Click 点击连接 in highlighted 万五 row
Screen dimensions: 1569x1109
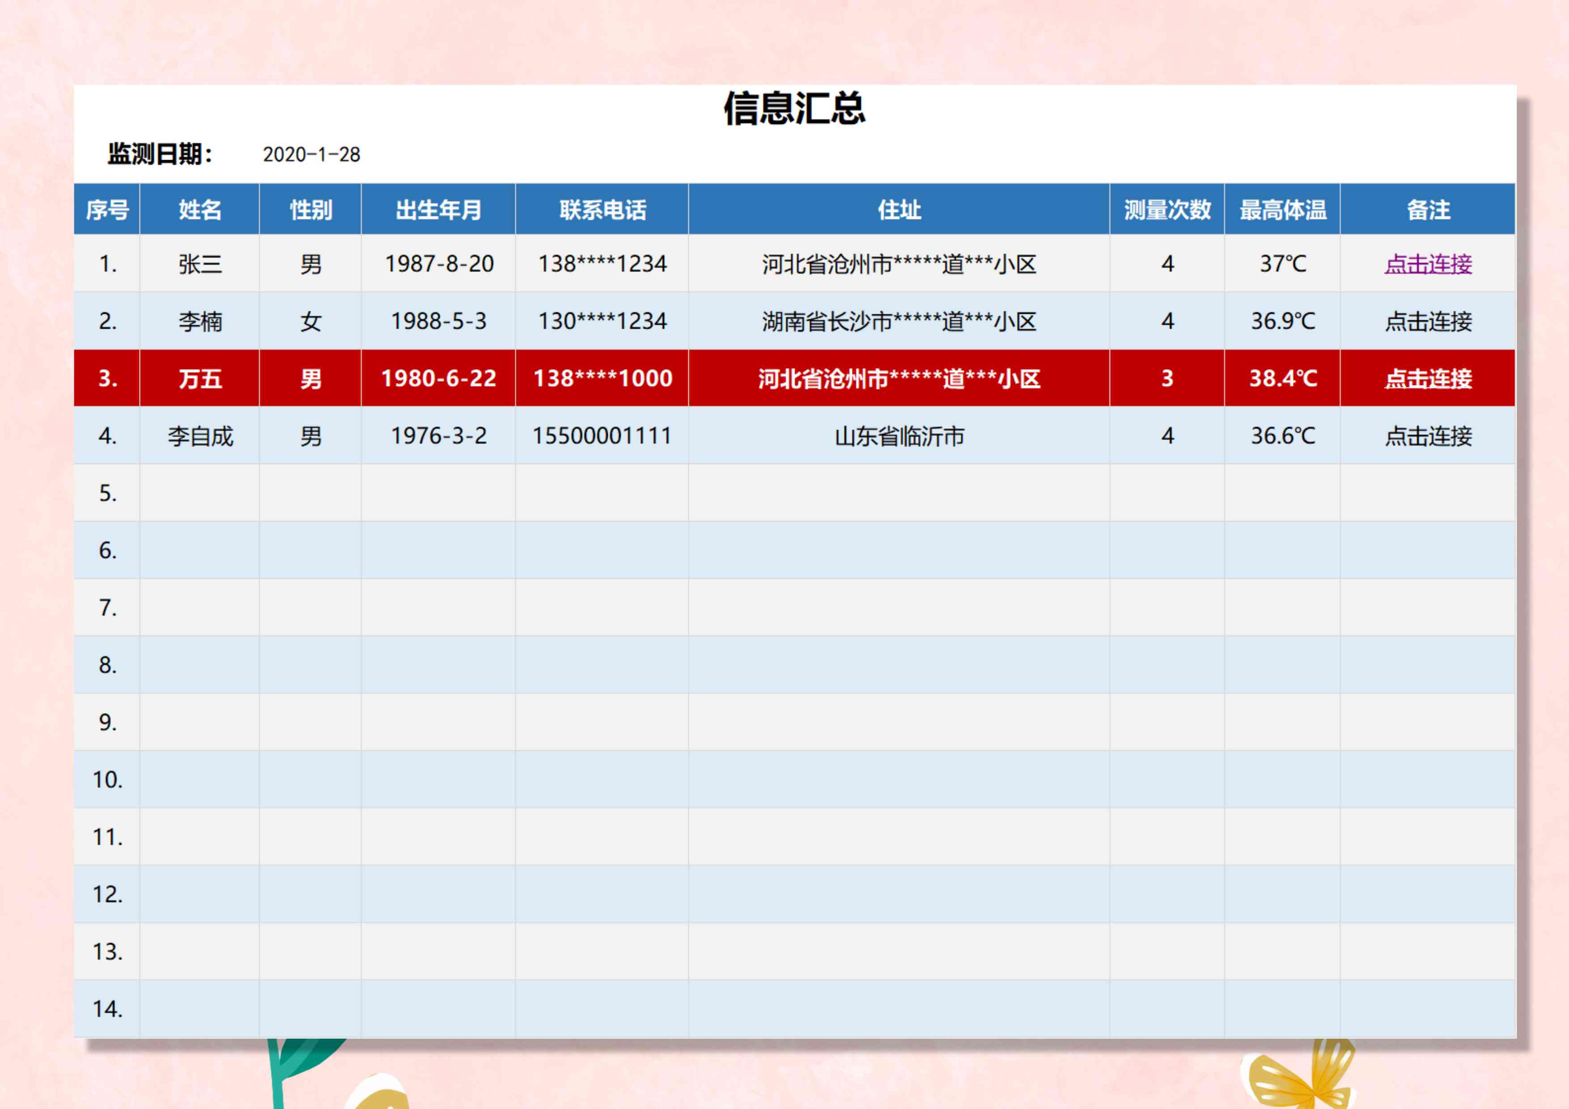coord(1428,379)
